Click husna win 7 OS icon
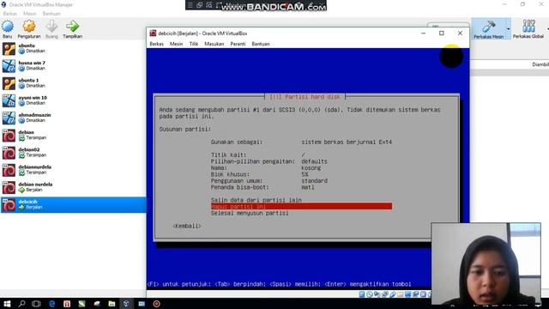549x309 pixels. (9, 66)
